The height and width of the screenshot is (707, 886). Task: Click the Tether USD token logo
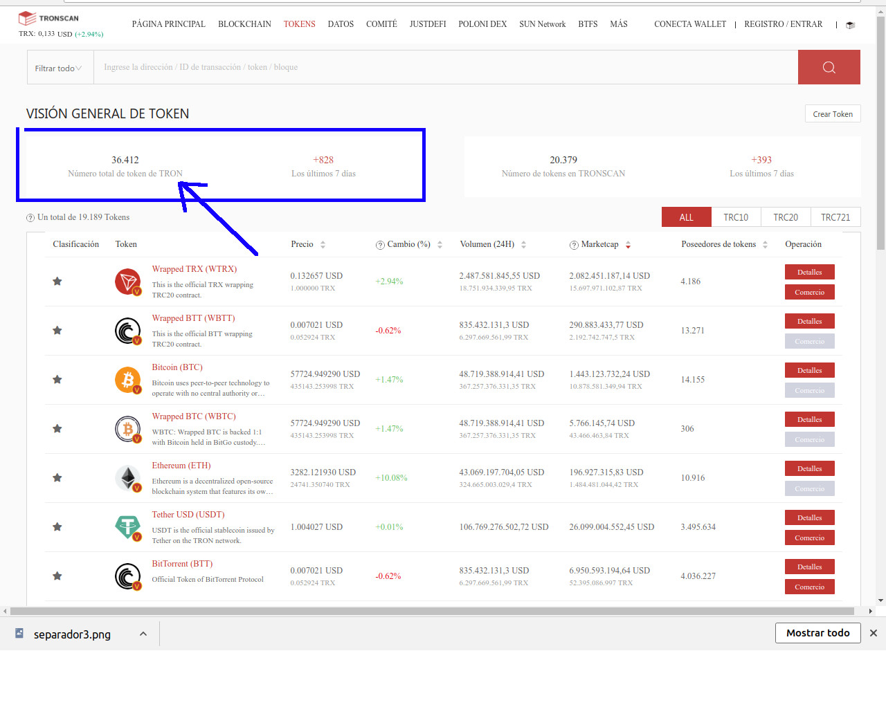point(128,527)
